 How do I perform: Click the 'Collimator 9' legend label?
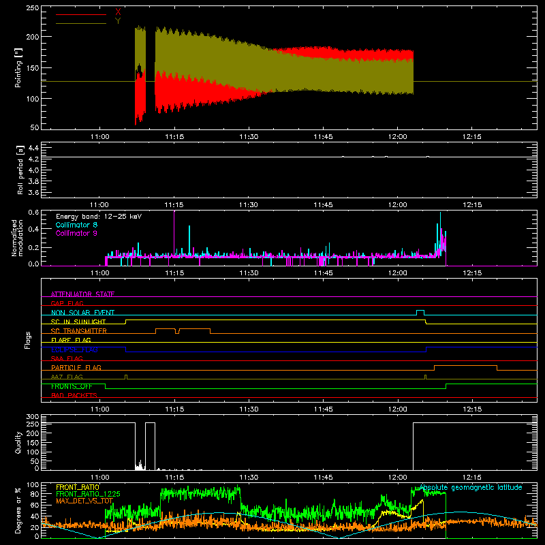point(76,233)
